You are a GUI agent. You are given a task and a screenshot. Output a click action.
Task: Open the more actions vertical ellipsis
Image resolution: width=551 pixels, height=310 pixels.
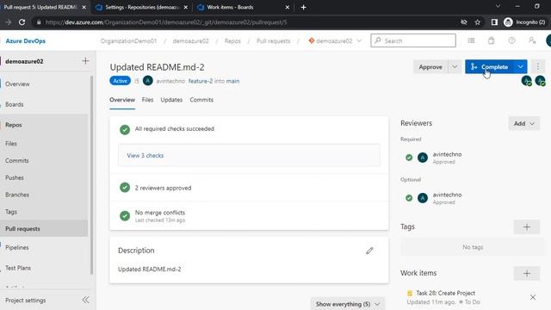click(537, 67)
